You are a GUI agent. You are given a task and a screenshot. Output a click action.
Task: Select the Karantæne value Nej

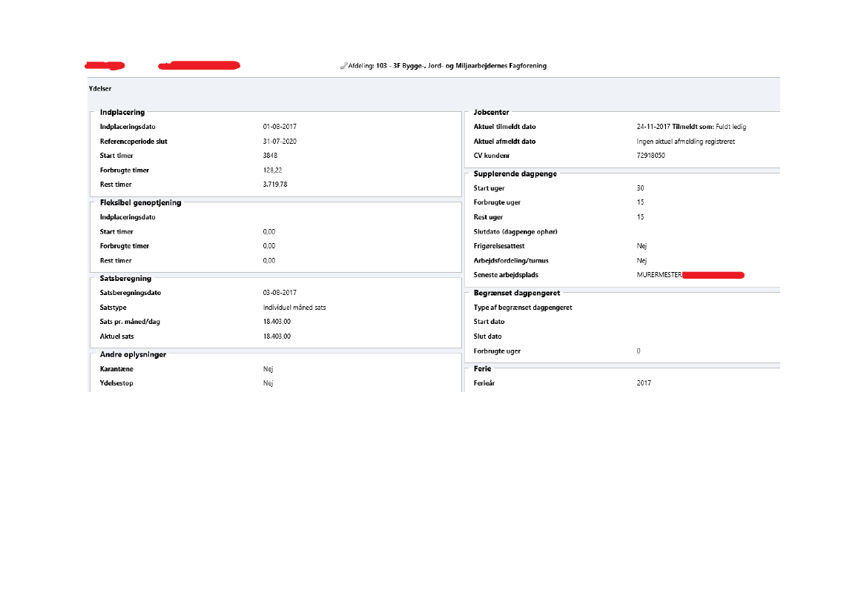tap(268, 369)
